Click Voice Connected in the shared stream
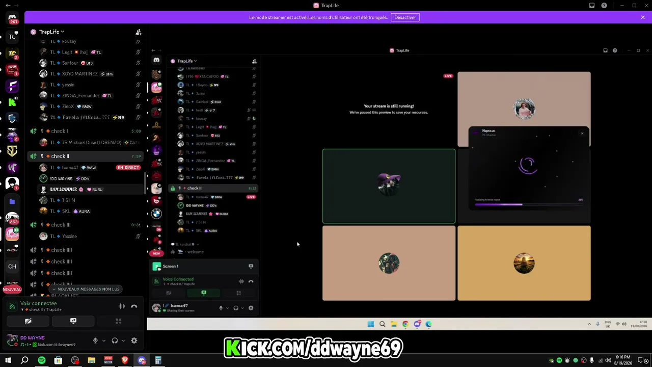 click(178, 279)
